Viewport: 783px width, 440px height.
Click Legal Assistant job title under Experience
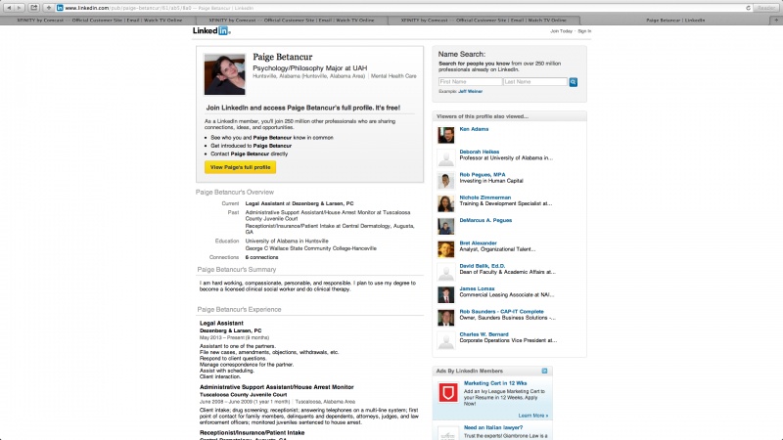[221, 324]
